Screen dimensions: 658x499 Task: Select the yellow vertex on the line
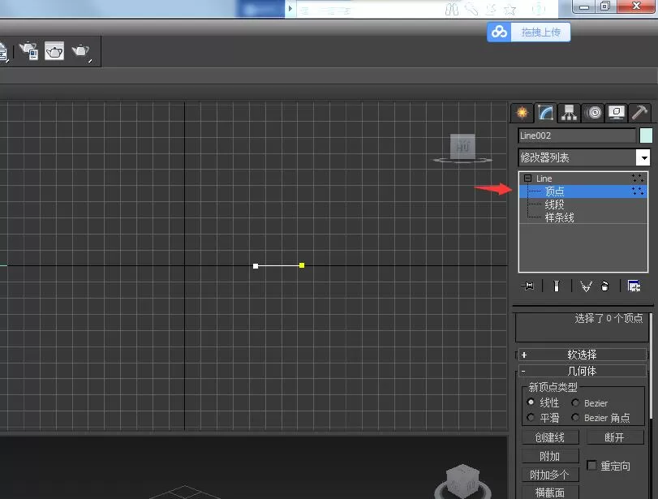coord(302,265)
